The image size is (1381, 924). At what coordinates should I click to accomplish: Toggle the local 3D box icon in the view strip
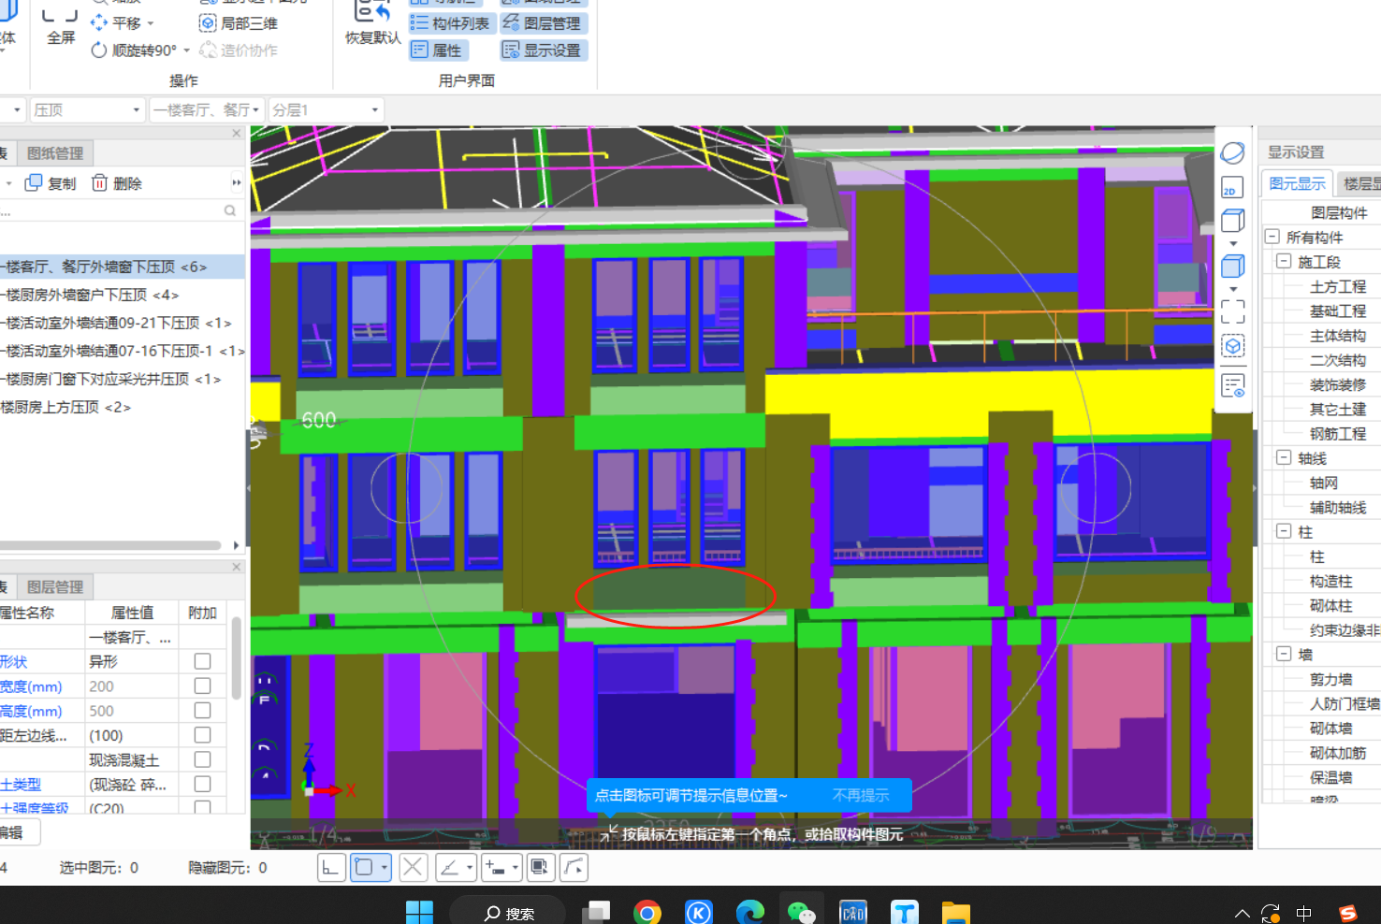[x=1233, y=347]
